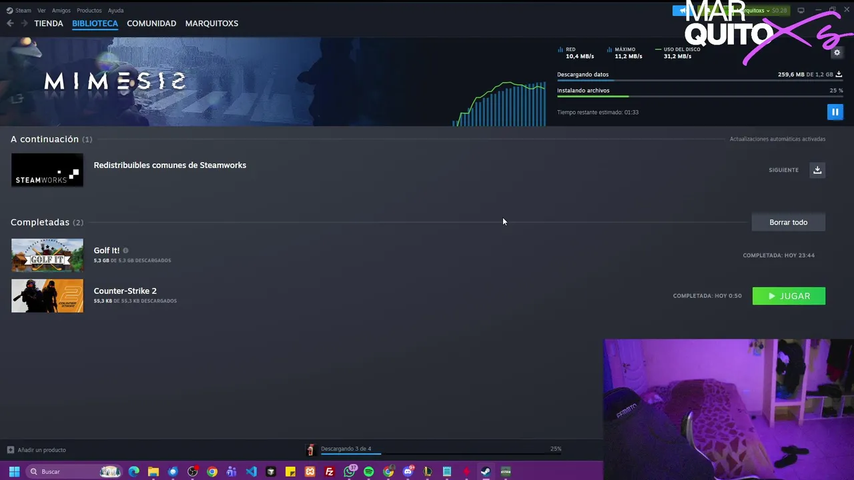Click Redistribuibles comunes de Steamworks title
Screen dimensions: 854x480
tap(170, 165)
